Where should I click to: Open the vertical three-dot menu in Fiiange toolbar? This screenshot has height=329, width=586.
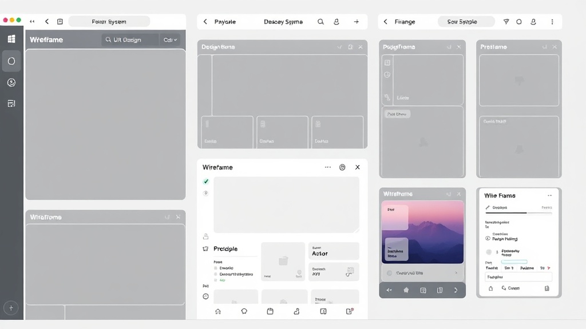pyautogui.click(x=552, y=22)
